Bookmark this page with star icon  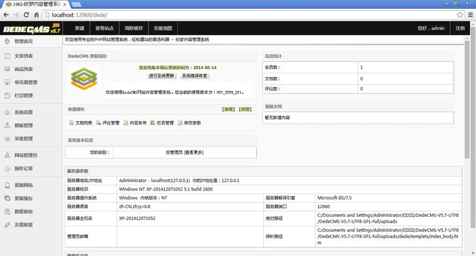click(460, 15)
